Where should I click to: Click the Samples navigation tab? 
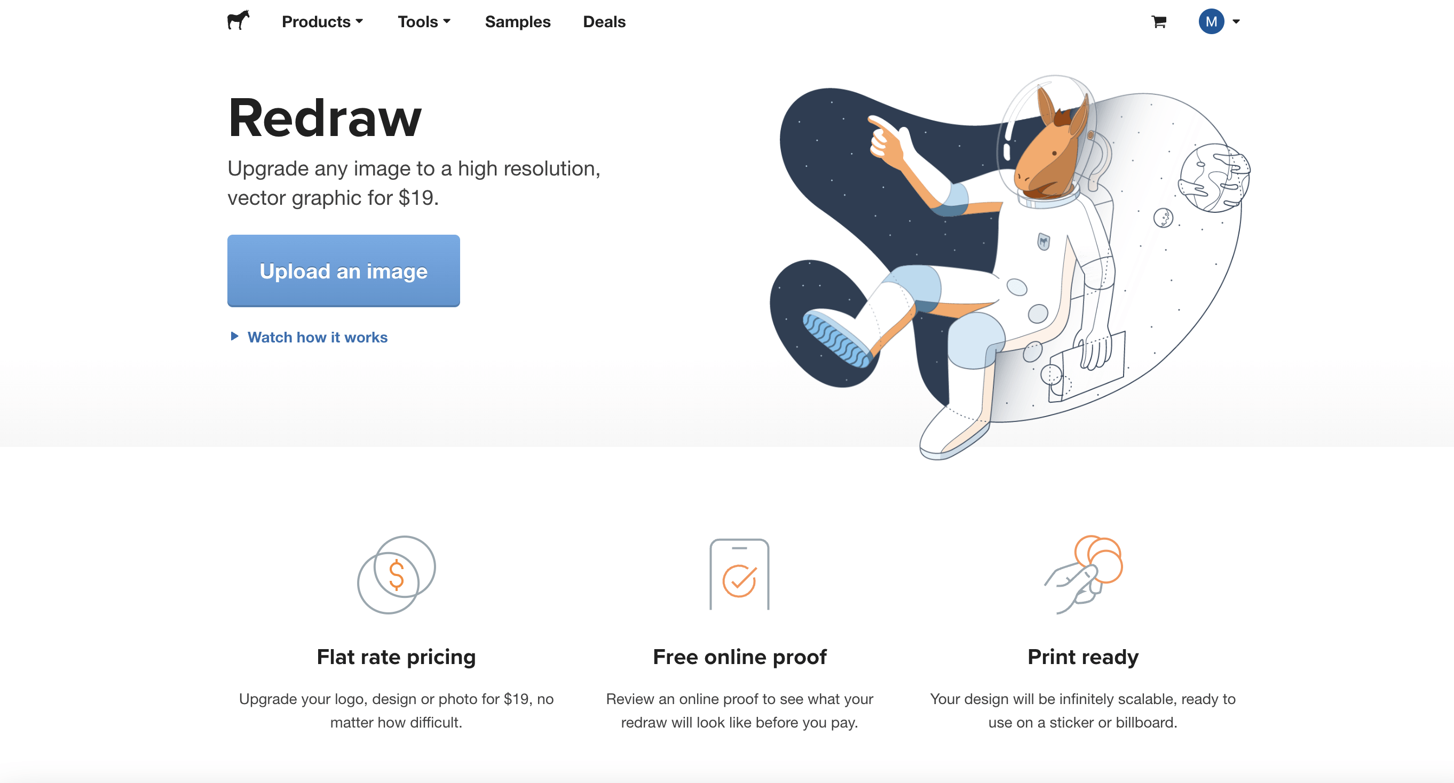pyautogui.click(x=519, y=21)
